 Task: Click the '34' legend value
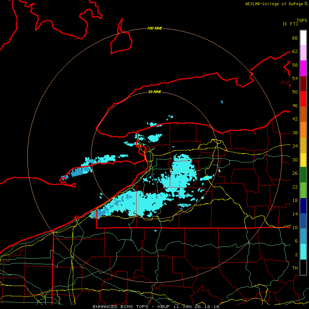pyautogui.click(x=295, y=146)
